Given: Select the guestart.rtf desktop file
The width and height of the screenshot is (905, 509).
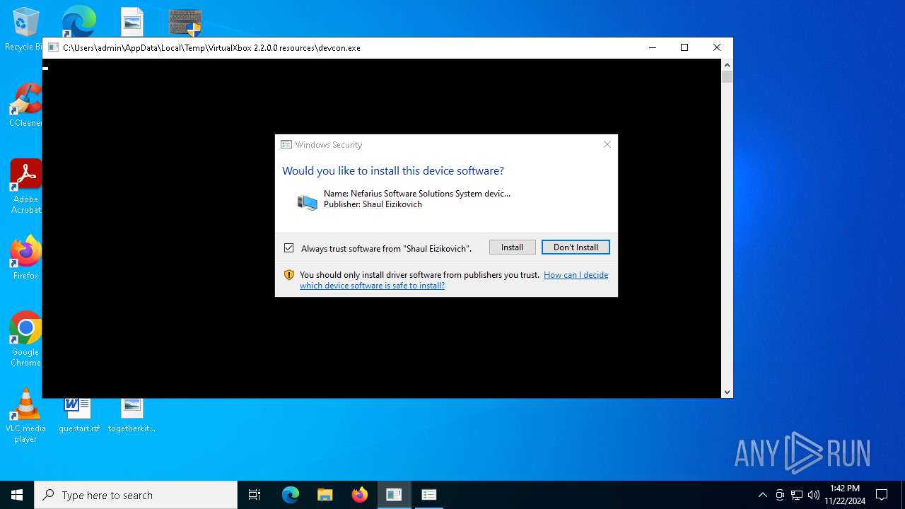Looking at the screenshot, I should pyautogui.click(x=78, y=416).
